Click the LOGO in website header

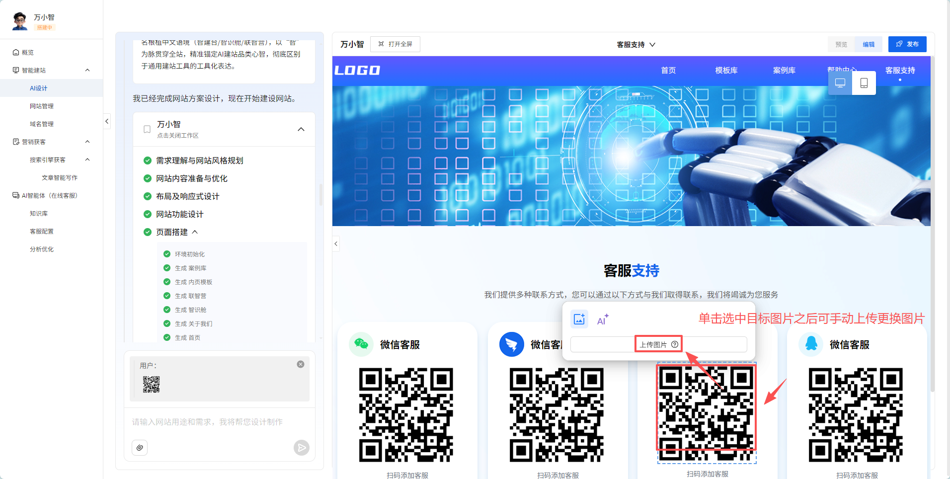pos(357,71)
